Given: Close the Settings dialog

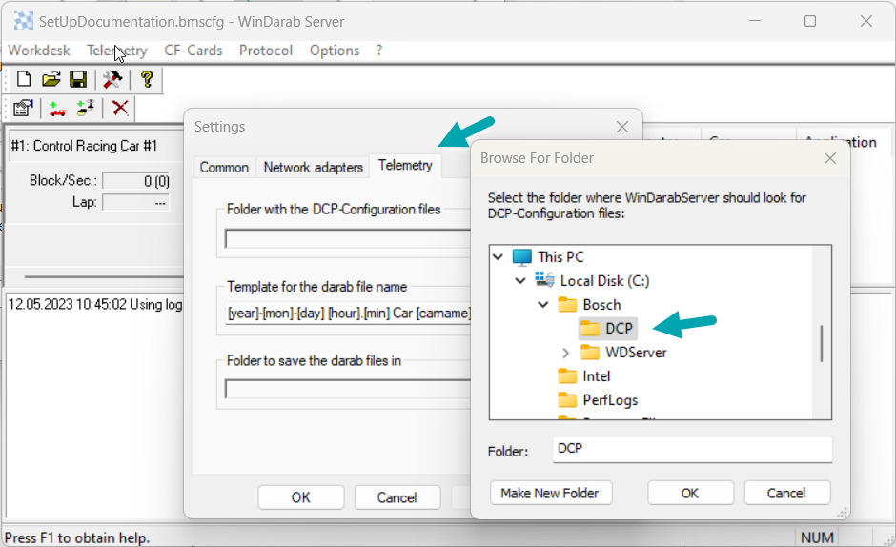Looking at the screenshot, I should click(x=622, y=127).
